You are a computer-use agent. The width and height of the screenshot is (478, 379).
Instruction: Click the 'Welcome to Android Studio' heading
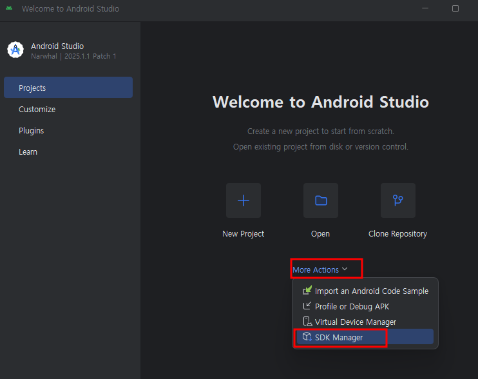pyautogui.click(x=321, y=102)
